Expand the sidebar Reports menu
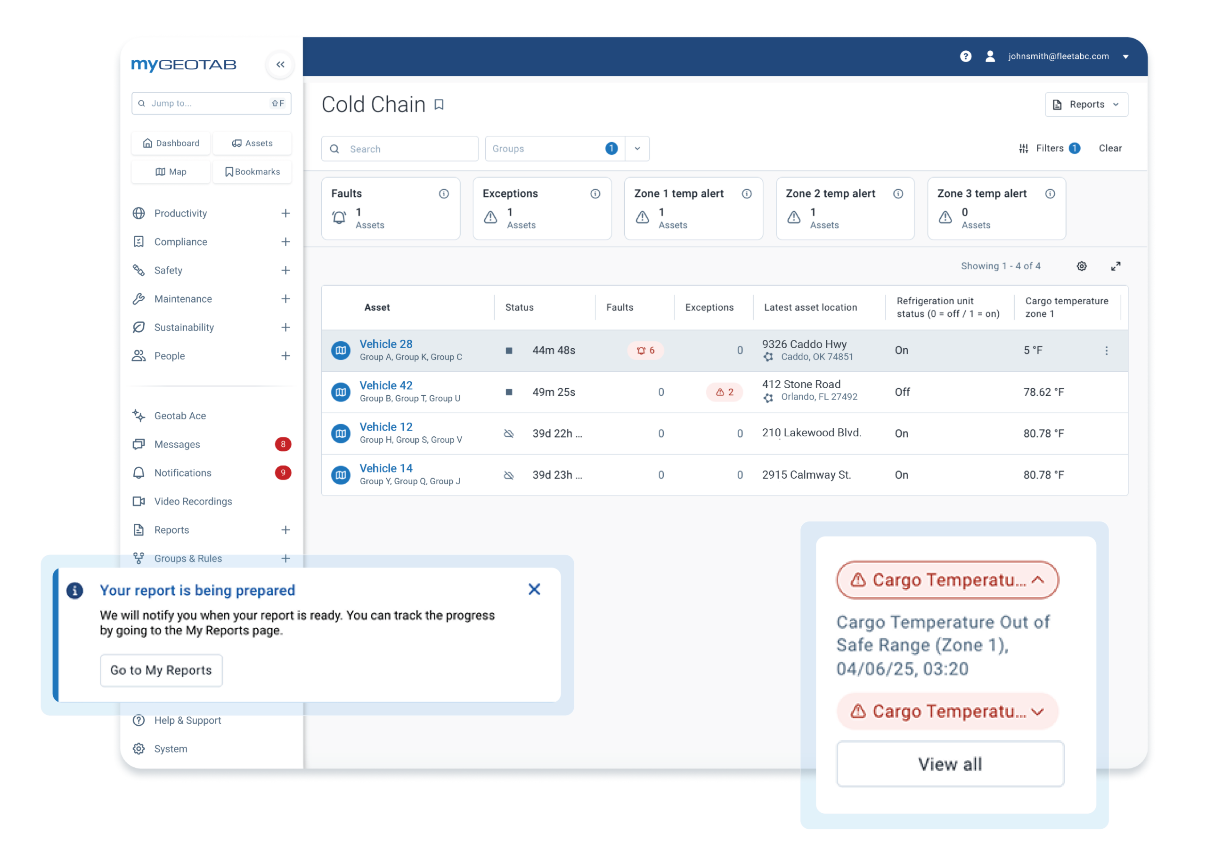 click(x=285, y=530)
